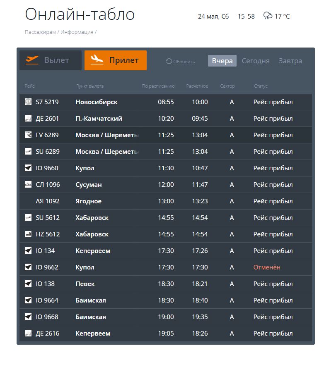Click the origin Певек

point(85,284)
